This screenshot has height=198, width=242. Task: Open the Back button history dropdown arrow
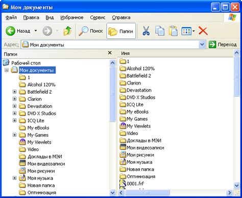pos(36,31)
